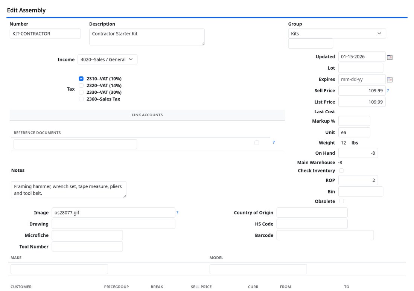Click the Image field os28077.gif
Image resolution: width=414 pixels, height=291 pixels.
(x=113, y=213)
